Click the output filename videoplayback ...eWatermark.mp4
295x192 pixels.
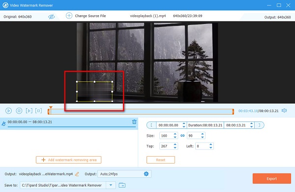tap(46, 174)
